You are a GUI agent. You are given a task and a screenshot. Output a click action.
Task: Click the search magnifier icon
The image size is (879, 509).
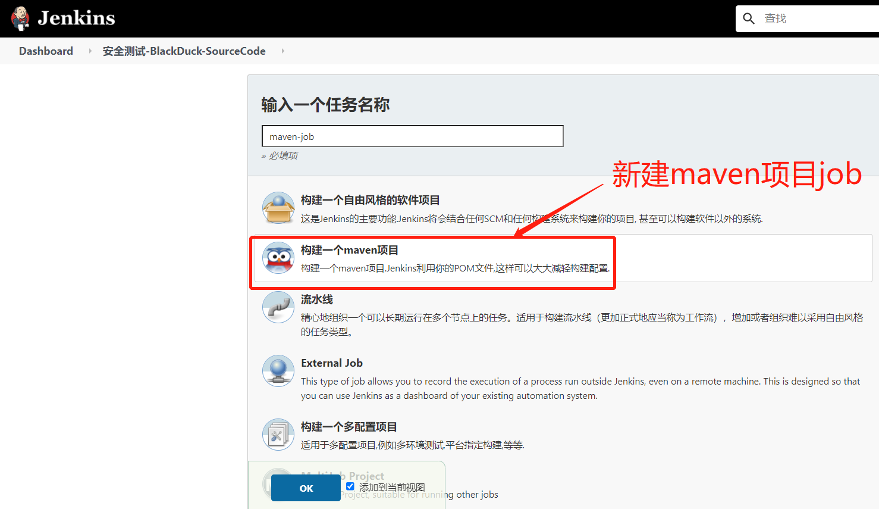749,18
